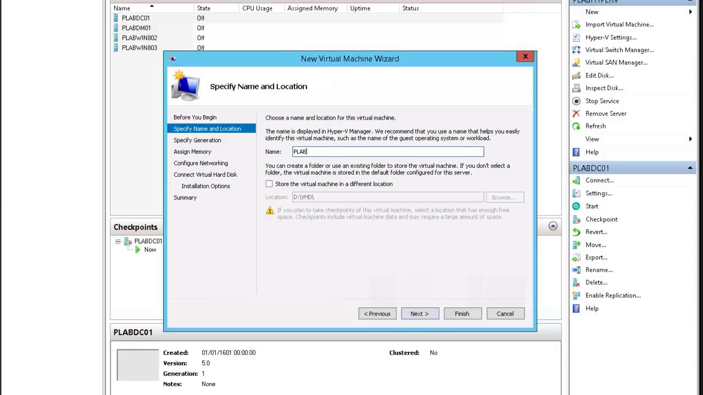Go to Specify Generation wizard step
The width and height of the screenshot is (703, 395).
[x=197, y=140]
